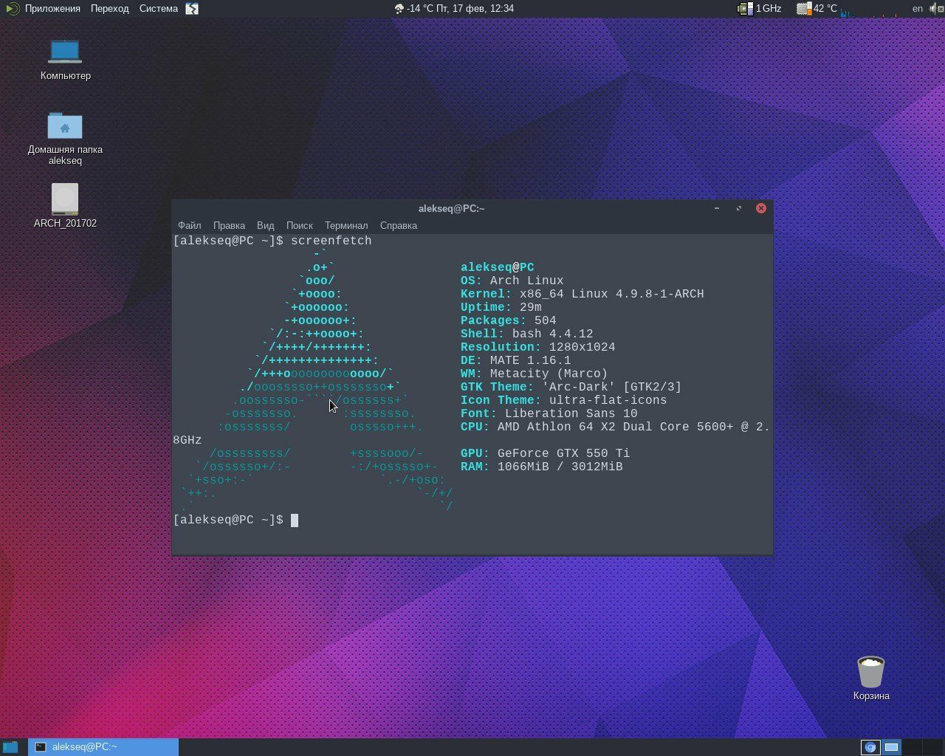Viewport: 945px width, 756px height.
Task: Click the CPU frequency monitor icon
Action: [x=746, y=9]
